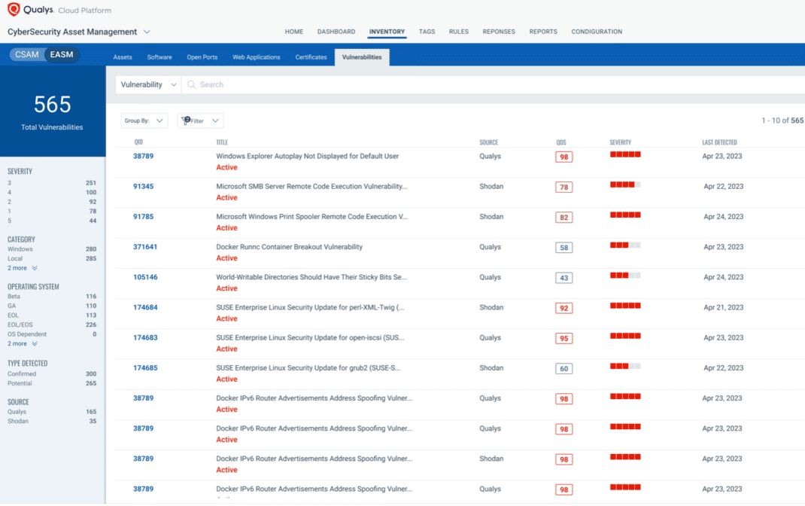Click the QDS score badge 98 for QID 38789
805x506 pixels.
[x=563, y=157]
